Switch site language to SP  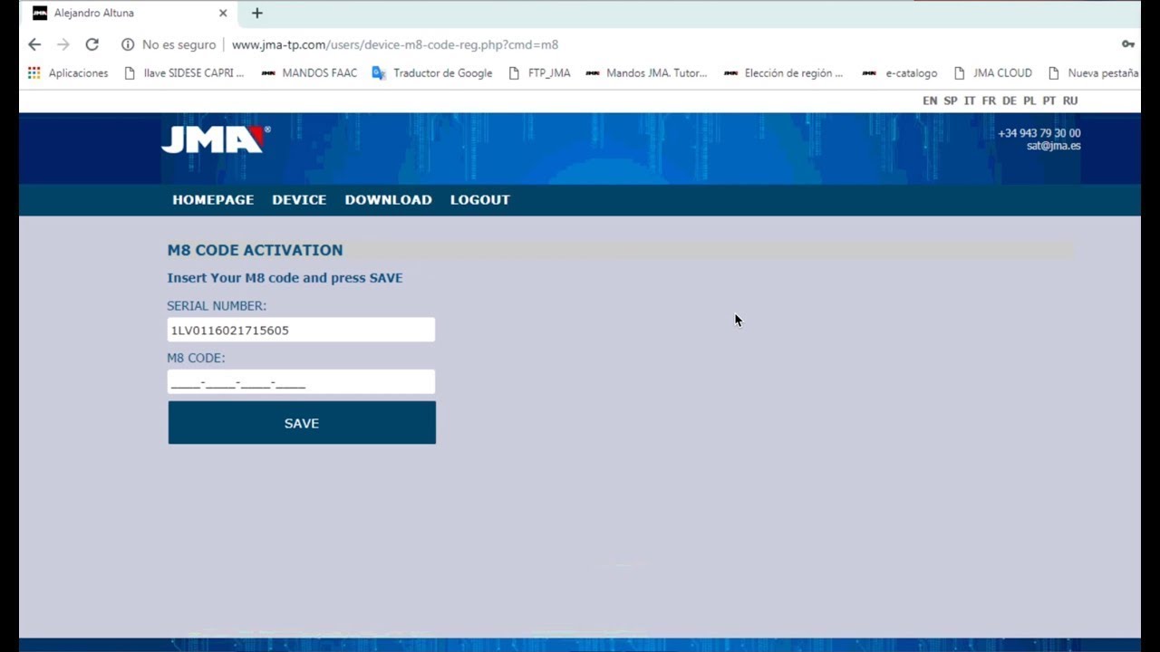point(951,101)
